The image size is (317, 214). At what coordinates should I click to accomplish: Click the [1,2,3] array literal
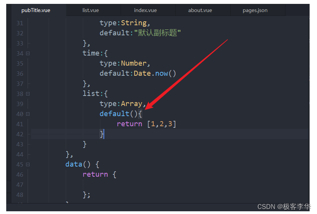click(161, 124)
